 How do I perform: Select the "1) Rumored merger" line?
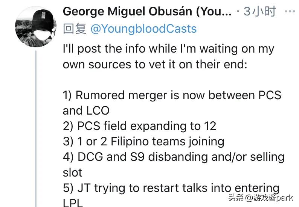point(172,95)
